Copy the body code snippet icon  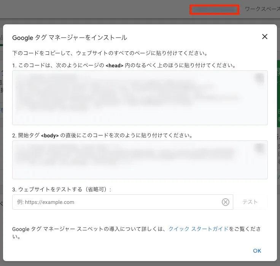[x=259, y=148]
